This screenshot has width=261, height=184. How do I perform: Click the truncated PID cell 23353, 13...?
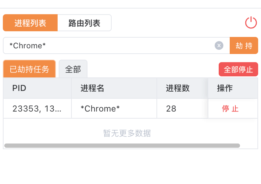tap(37, 109)
